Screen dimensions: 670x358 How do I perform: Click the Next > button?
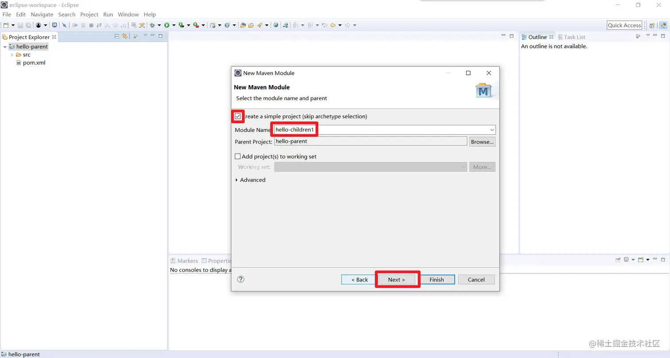[397, 280]
